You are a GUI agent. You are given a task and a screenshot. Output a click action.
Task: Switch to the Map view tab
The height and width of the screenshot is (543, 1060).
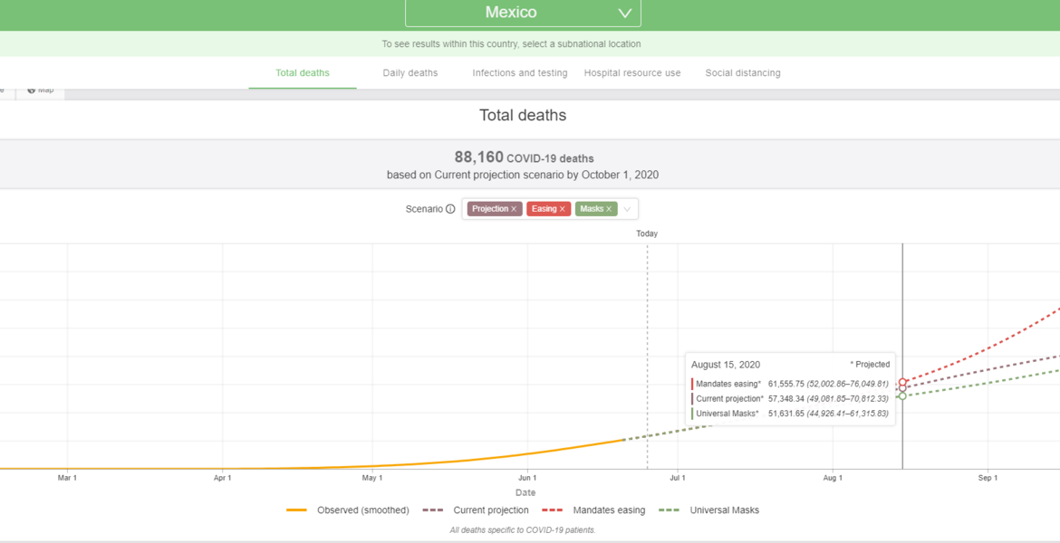[41, 90]
